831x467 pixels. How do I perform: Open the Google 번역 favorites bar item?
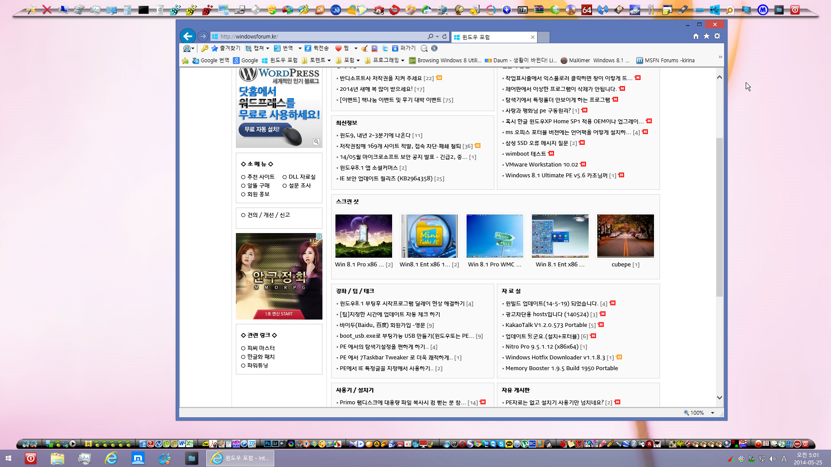[x=211, y=61]
